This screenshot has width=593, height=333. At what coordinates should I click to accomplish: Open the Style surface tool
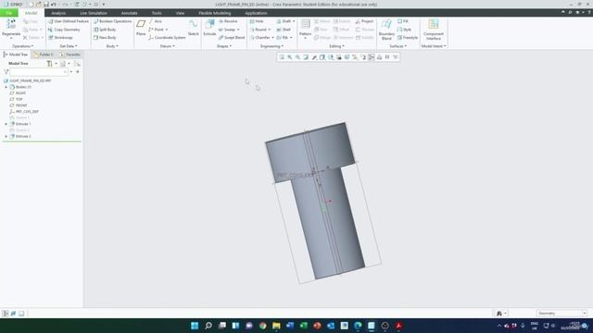(x=404, y=30)
